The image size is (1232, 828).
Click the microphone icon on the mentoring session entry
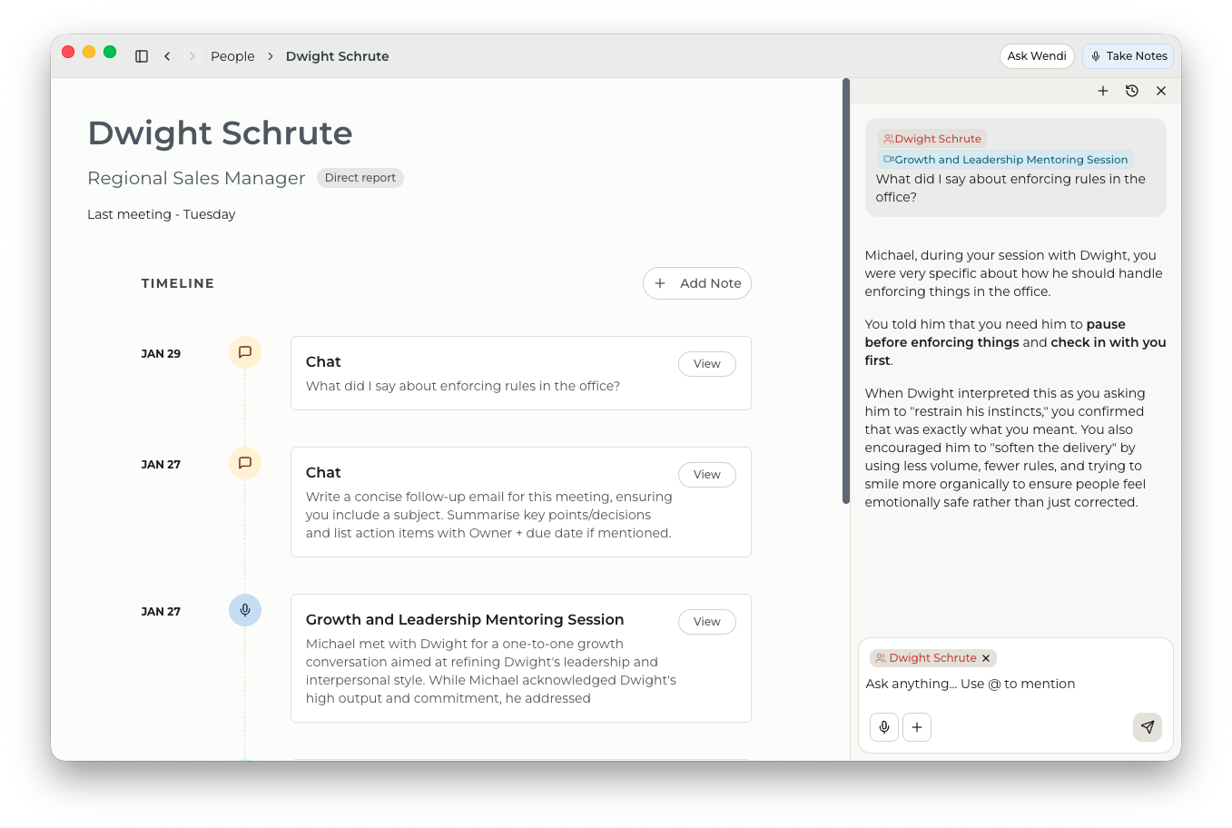click(244, 610)
